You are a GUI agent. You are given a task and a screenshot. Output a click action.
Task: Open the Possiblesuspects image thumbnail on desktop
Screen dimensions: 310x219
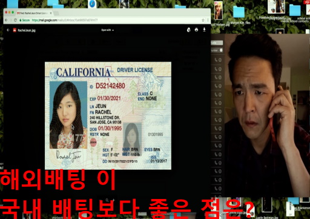point(276,7)
